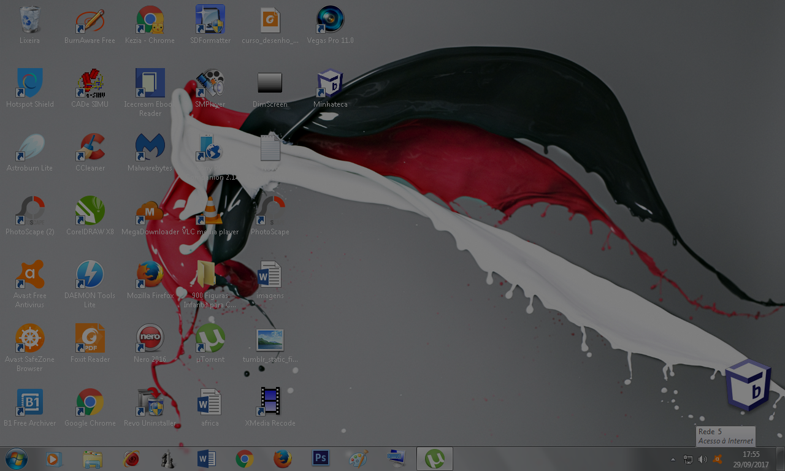Launch SMPlayer from the desktop

coord(210,88)
